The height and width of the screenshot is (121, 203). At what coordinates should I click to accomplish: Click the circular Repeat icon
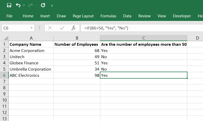coord(43,5)
